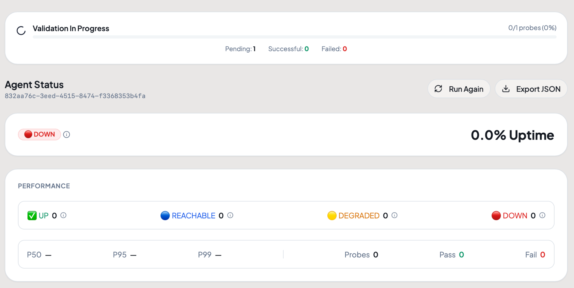This screenshot has height=288, width=574.
Task: Click the download icon in Export JSON button
Action: pyautogui.click(x=506, y=89)
